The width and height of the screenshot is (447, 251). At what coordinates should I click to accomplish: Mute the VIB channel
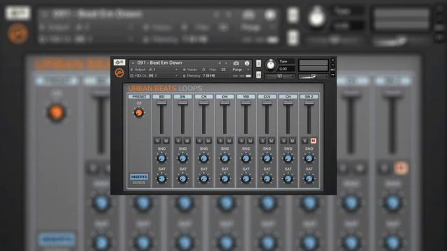click(x=250, y=141)
